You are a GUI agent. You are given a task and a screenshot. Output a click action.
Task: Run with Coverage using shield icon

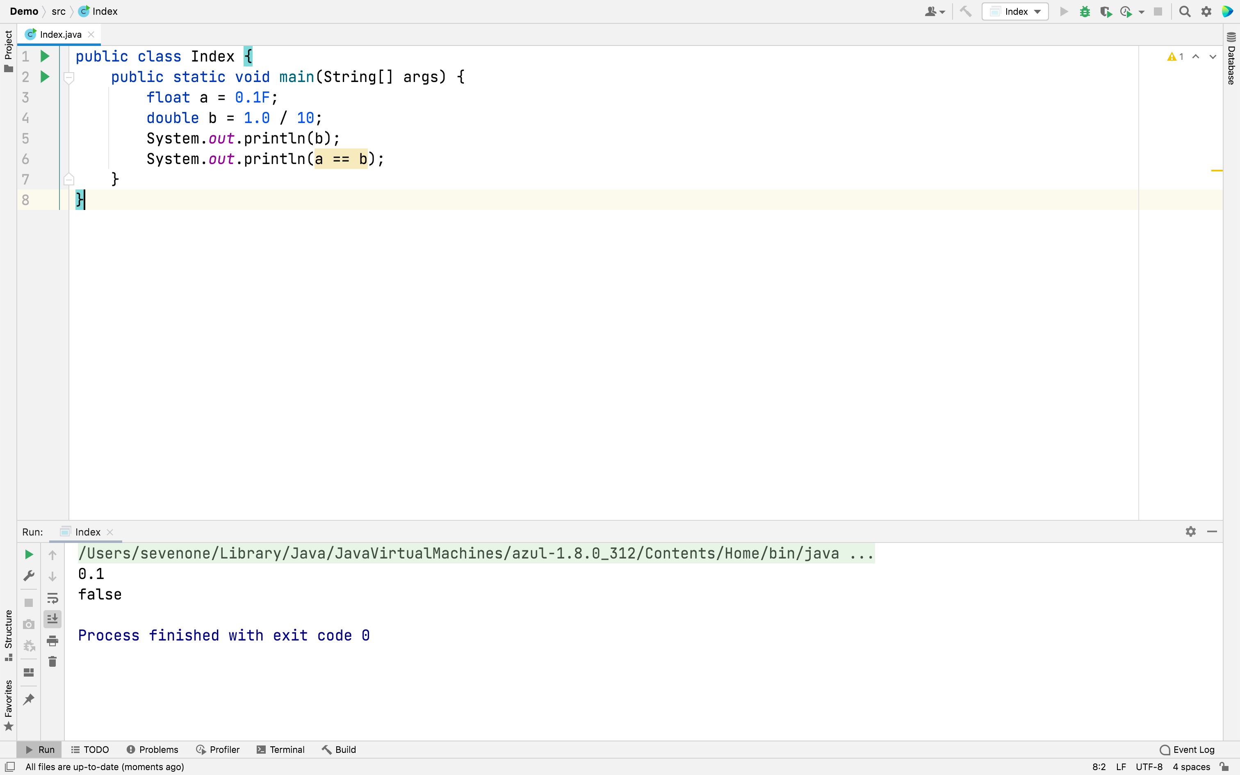pyautogui.click(x=1105, y=12)
